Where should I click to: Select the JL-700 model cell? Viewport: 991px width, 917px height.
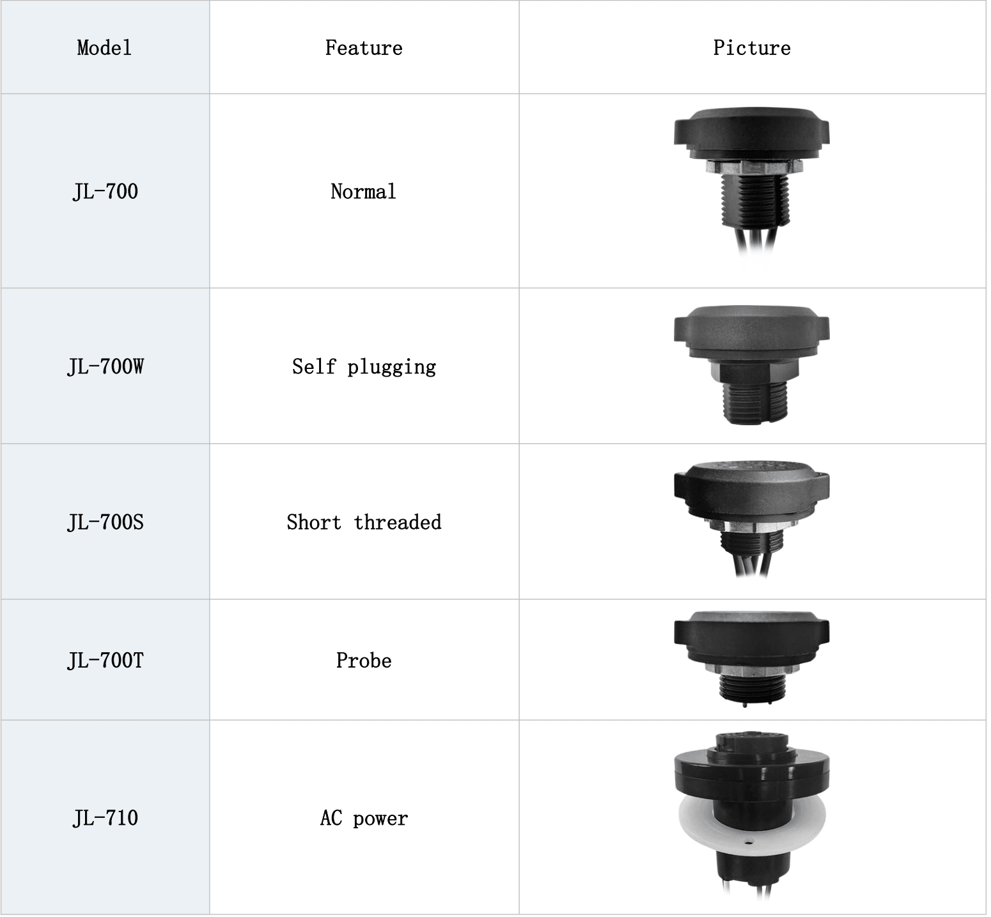coord(105,191)
